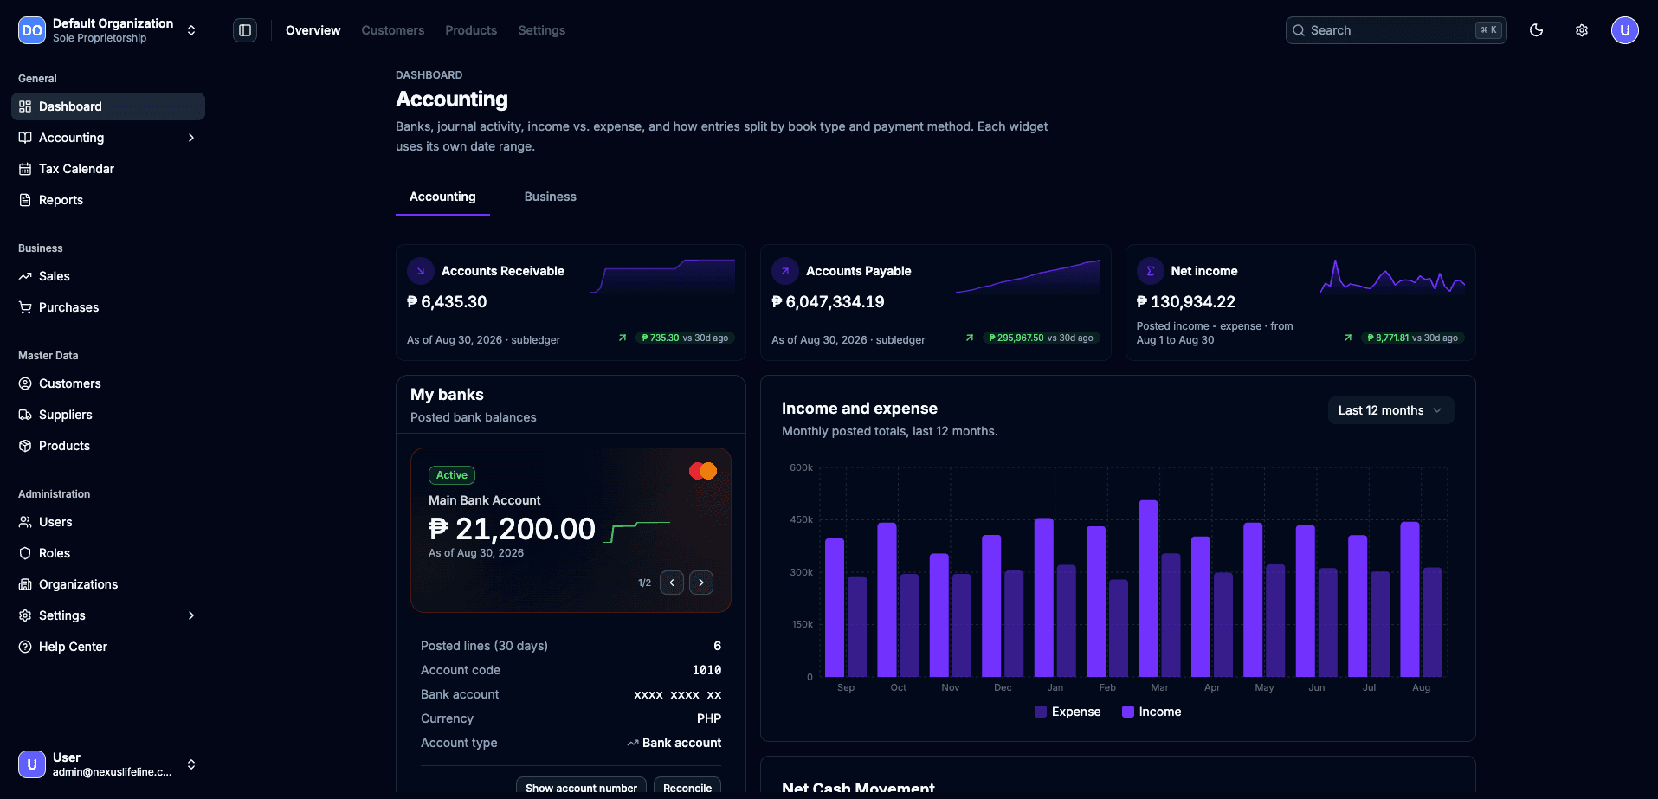Screen dimensions: 1658x799
Task: Click the Suppliers truck icon
Action: (25, 415)
